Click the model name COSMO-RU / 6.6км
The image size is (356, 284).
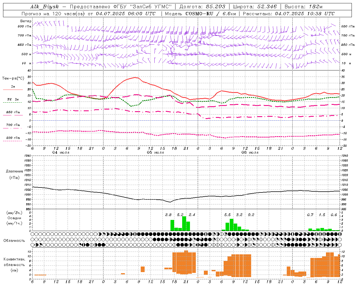click(x=211, y=14)
